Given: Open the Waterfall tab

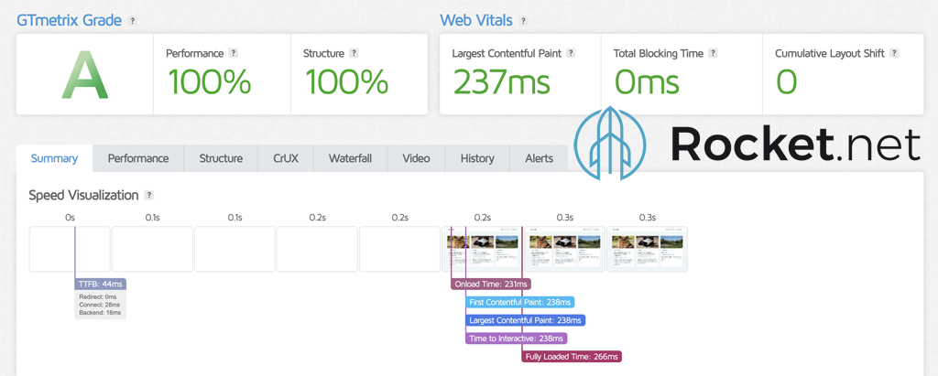Looking at the screenshot, I should (x=351, y=158).
